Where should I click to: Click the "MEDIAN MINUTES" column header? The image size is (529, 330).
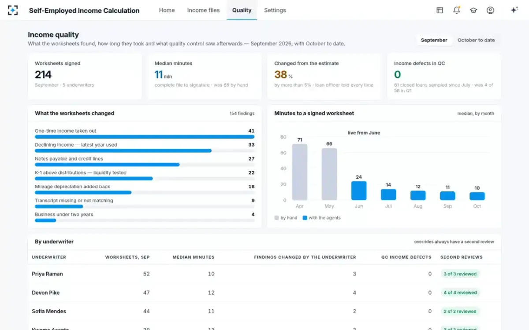(194, 257)
